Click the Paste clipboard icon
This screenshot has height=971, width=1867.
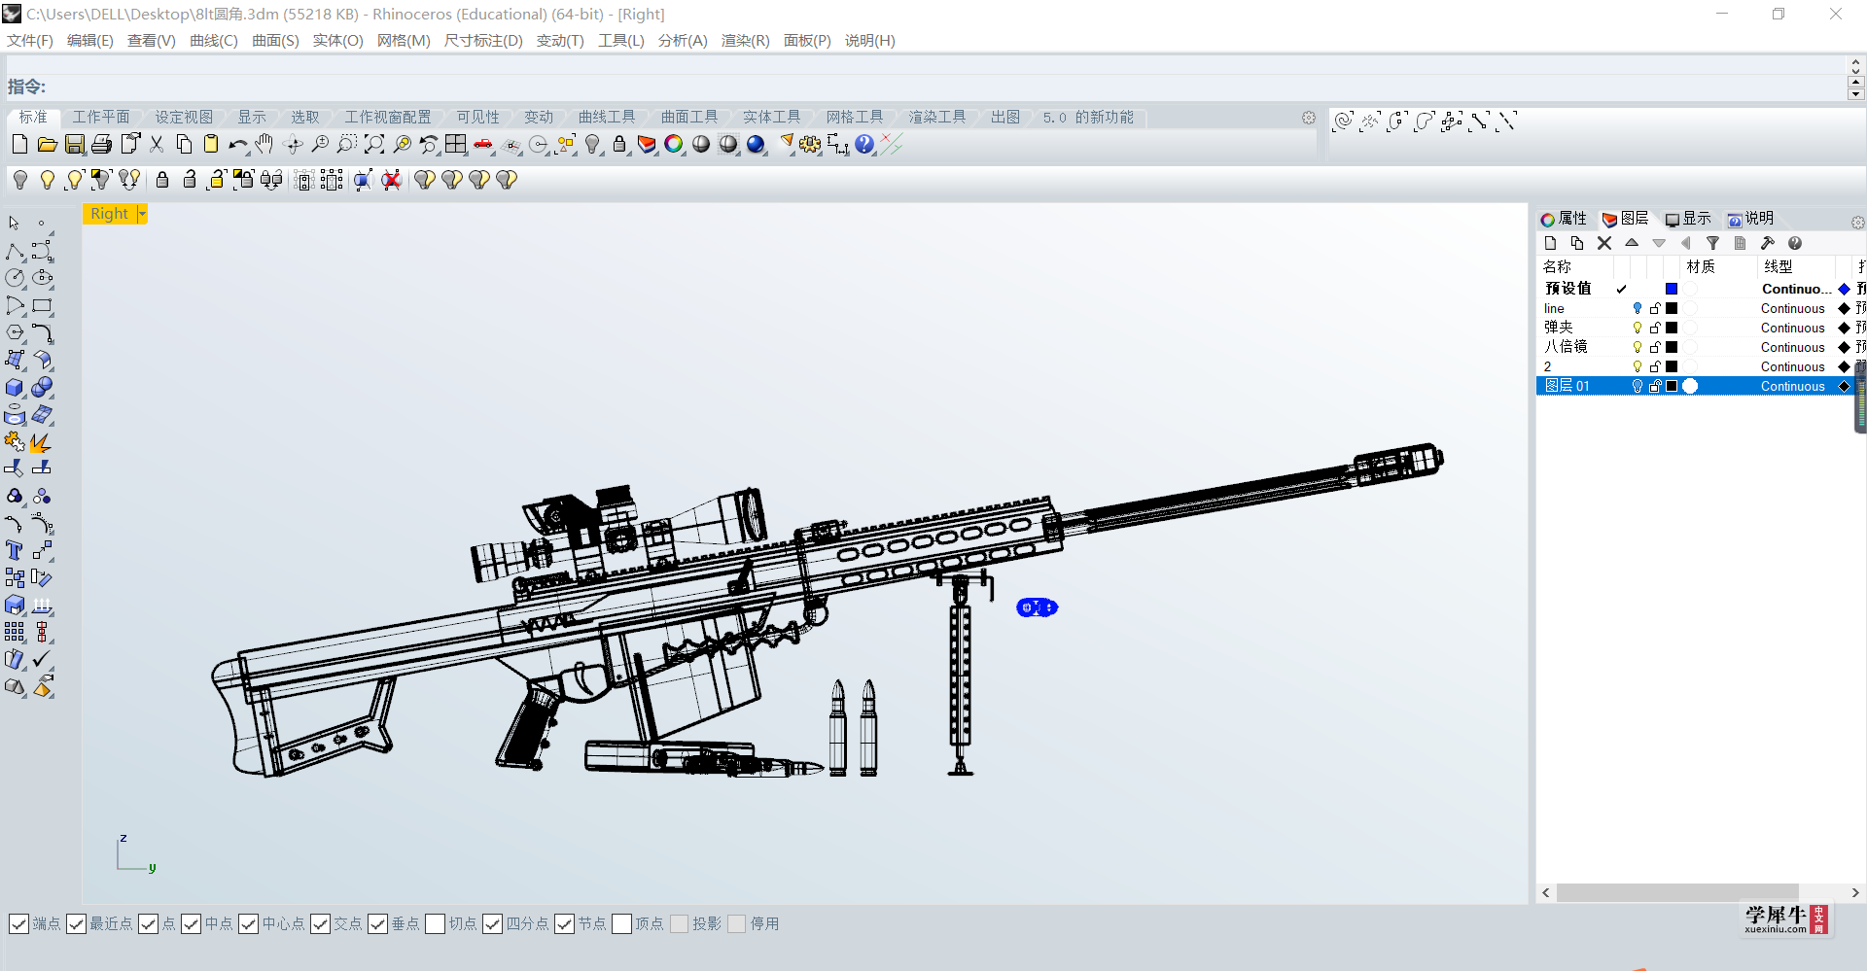click(210, 144)
